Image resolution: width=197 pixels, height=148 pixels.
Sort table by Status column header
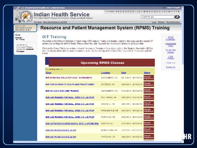coord(147,73)
